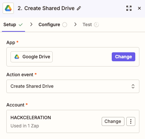Click the Test clock status icon
Viewport: 145px width, 139px height.
click(96, 25)
